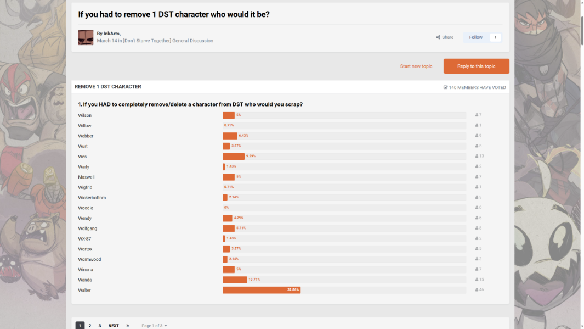Click Walter's 32.86% vote bar

coord(262,290)
